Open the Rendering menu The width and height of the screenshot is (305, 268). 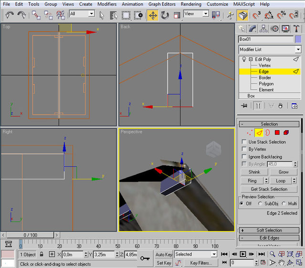tap(191, 4)
